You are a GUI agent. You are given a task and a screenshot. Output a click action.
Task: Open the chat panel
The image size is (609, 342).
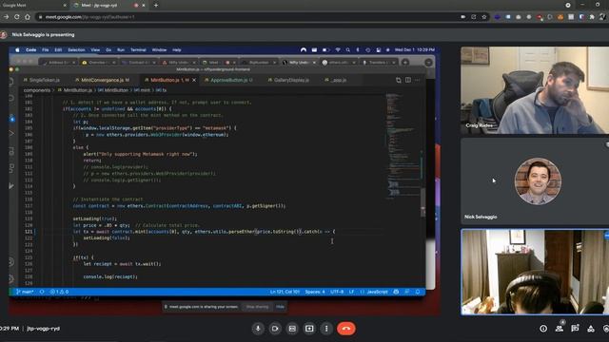(575, 329)
